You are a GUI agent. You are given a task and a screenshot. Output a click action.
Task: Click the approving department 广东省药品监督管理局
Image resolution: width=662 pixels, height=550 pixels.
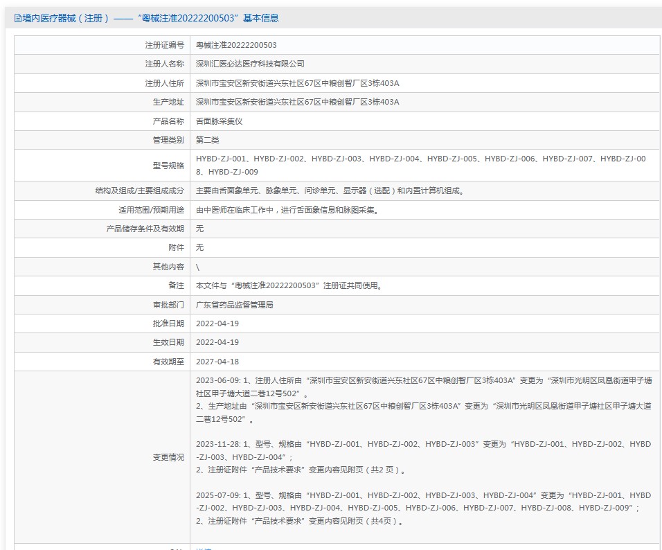[234, 305]
